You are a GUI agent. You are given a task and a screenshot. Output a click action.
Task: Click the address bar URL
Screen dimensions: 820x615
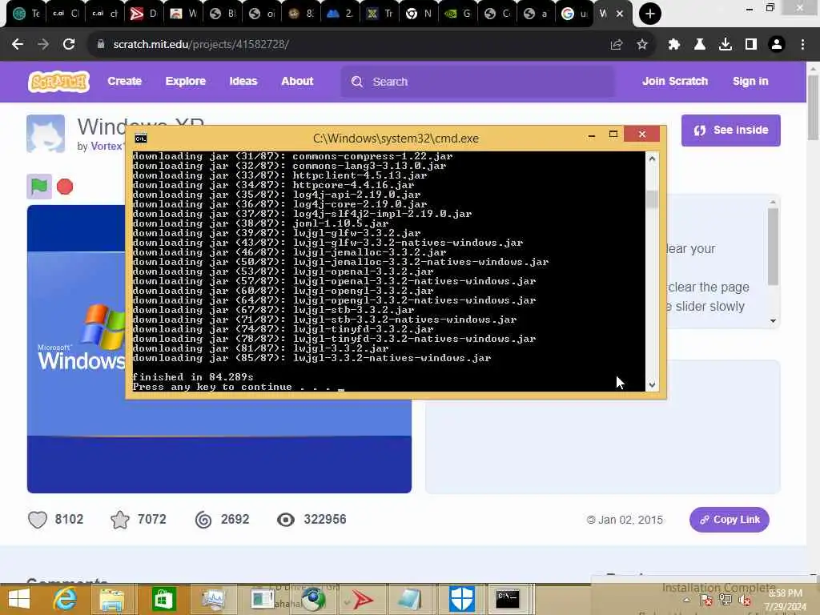click(x=201, y=45)
